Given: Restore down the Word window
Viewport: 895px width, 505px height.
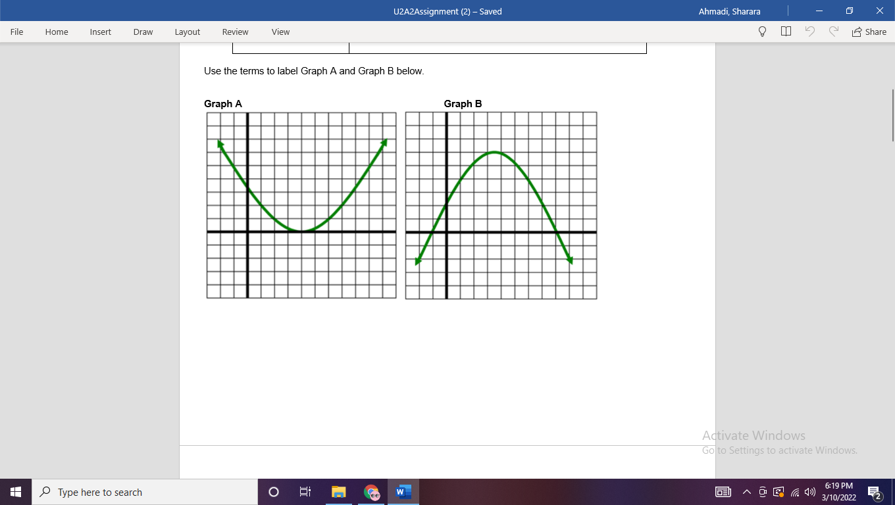Looking at the screenshot, I should pos(850,11).
